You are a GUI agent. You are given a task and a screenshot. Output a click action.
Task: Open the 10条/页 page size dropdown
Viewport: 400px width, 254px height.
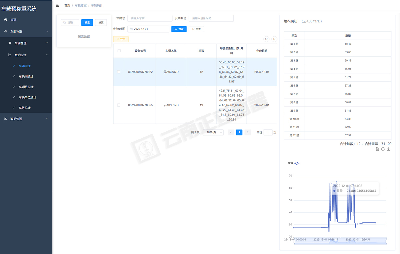click(x=213, y=132)
